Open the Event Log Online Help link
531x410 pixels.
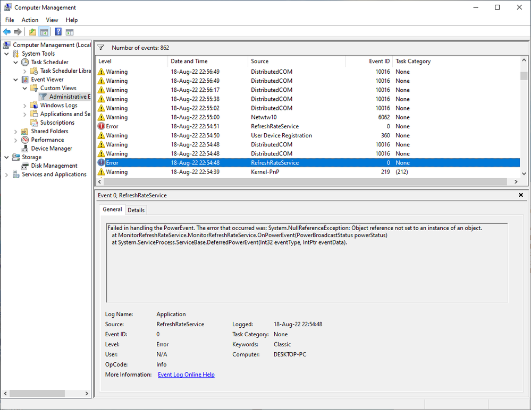tap(186, 374)
